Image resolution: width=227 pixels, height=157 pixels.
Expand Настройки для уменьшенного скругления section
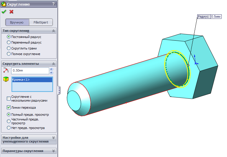point(53,138)
